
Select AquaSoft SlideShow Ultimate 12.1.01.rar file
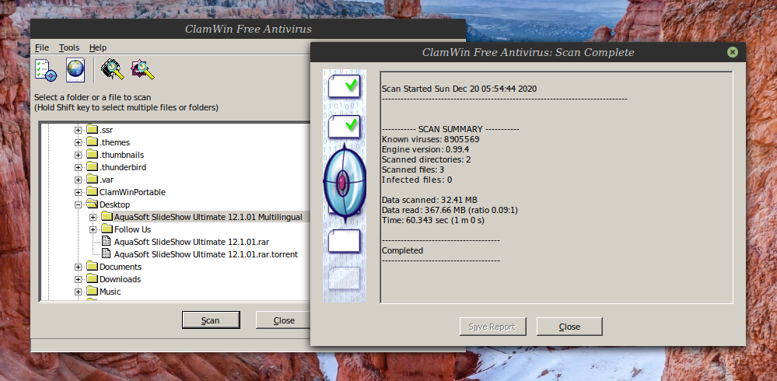pyautogui.click(x=191, y=242)
